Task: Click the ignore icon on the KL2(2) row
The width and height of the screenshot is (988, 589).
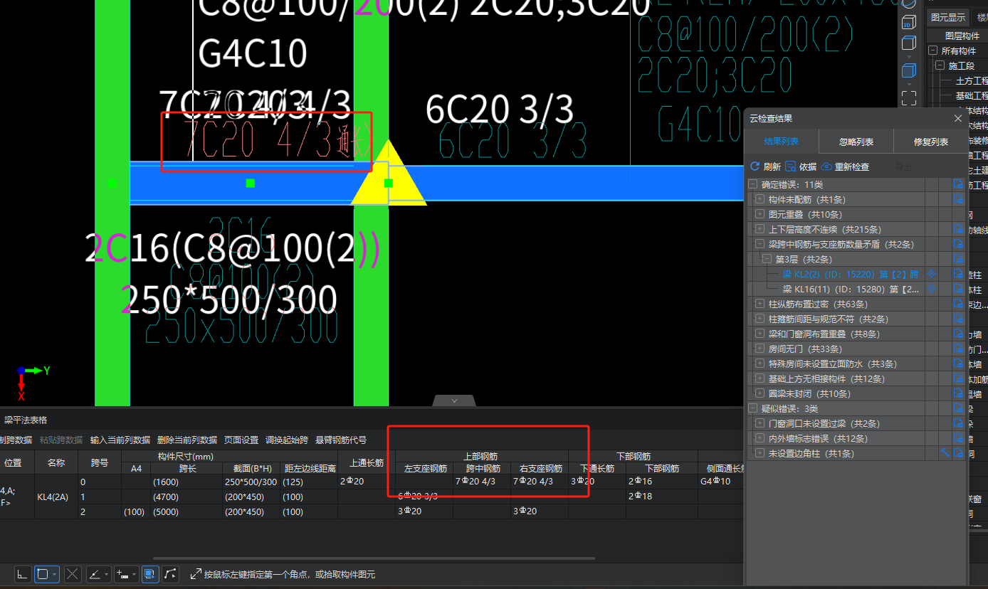Action: 958,274
